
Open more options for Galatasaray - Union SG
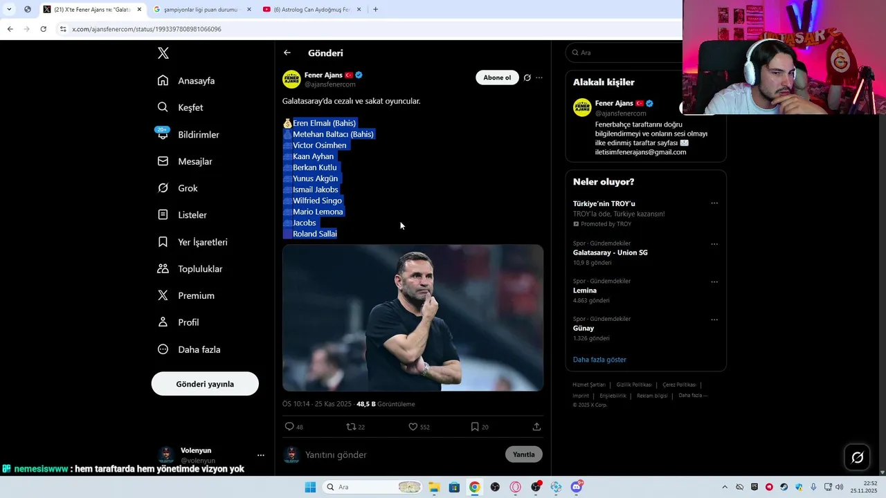coord(714,244)
